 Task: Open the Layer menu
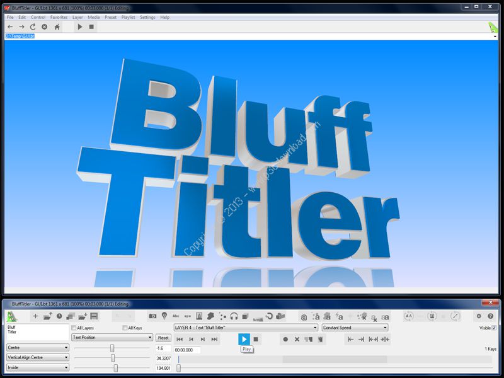point(77,17)
